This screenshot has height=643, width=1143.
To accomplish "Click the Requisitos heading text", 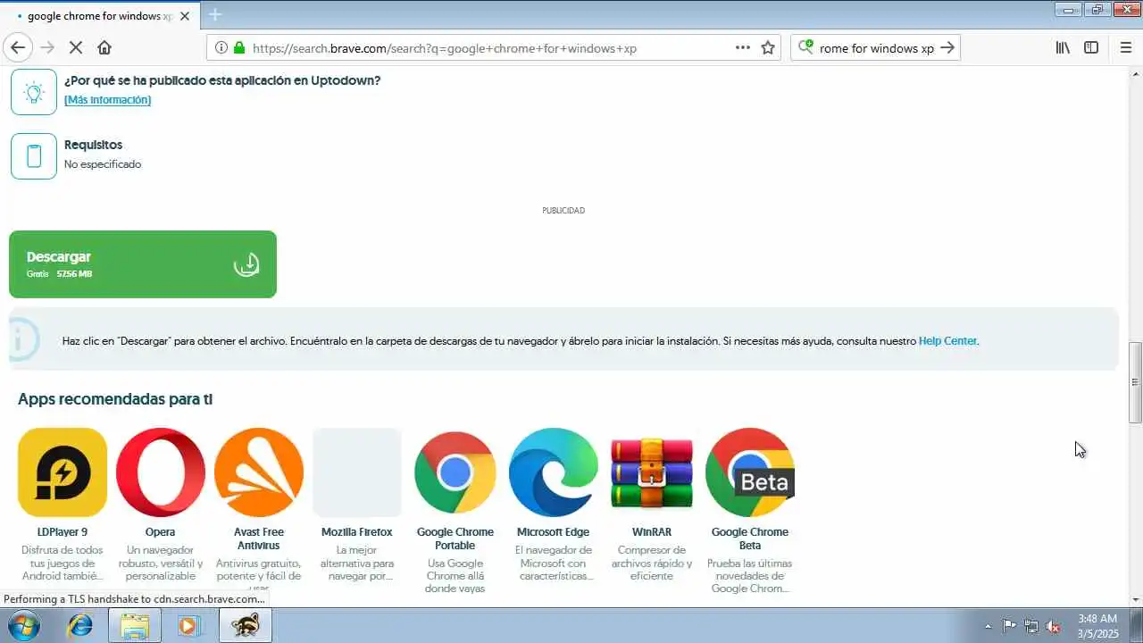I will coord(93,145).
